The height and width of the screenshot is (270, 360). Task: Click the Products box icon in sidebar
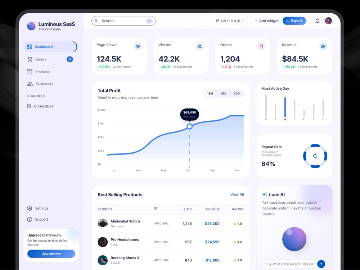coord(30,72)
